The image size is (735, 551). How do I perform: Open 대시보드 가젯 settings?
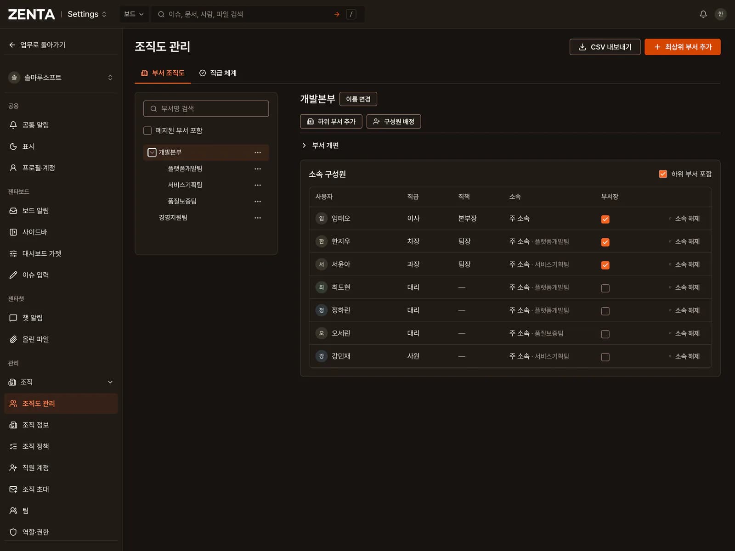pos(61,253)
